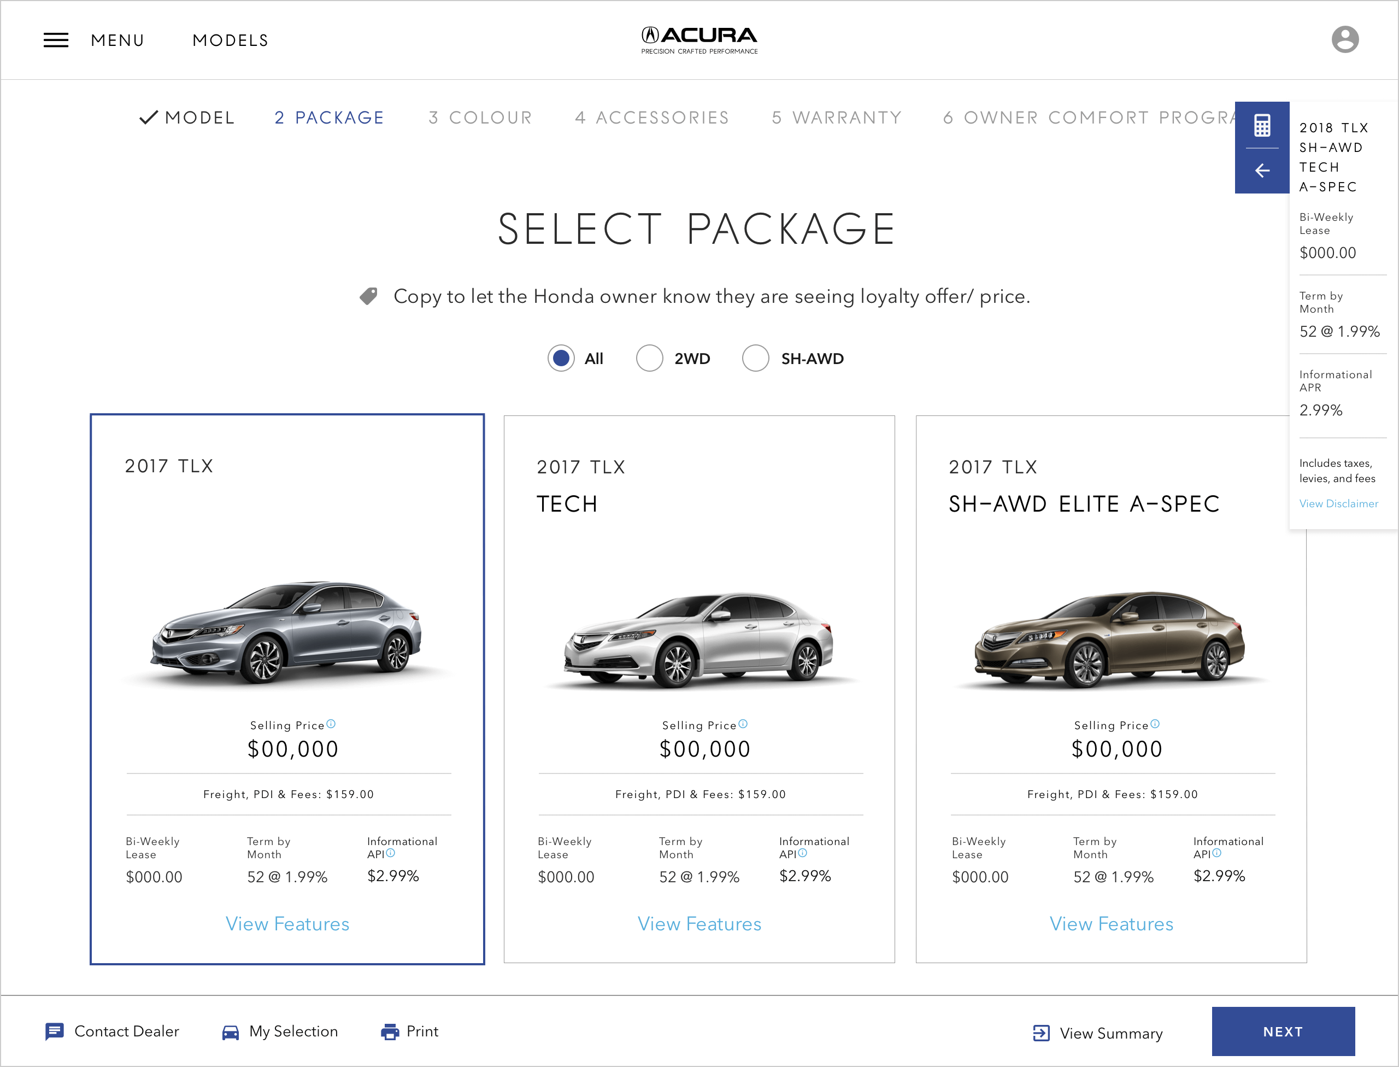
Task: Click the 'SH-AWD ELITE A-SPEC' package title
Action: pyautogui.click(x=1084, y=503)
